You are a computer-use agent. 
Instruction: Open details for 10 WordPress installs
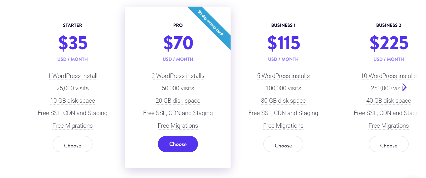tap(388, 76)
